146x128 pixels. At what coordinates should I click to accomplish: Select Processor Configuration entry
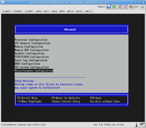tap(31, 40)
